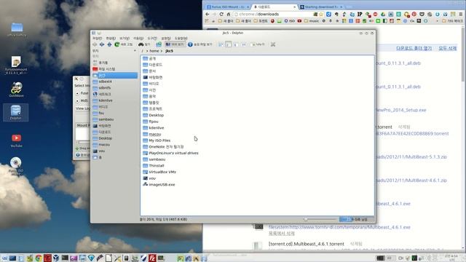466x262 pixels.
Task: Go up one folder in Dolphin
Action: pos(109,44)
